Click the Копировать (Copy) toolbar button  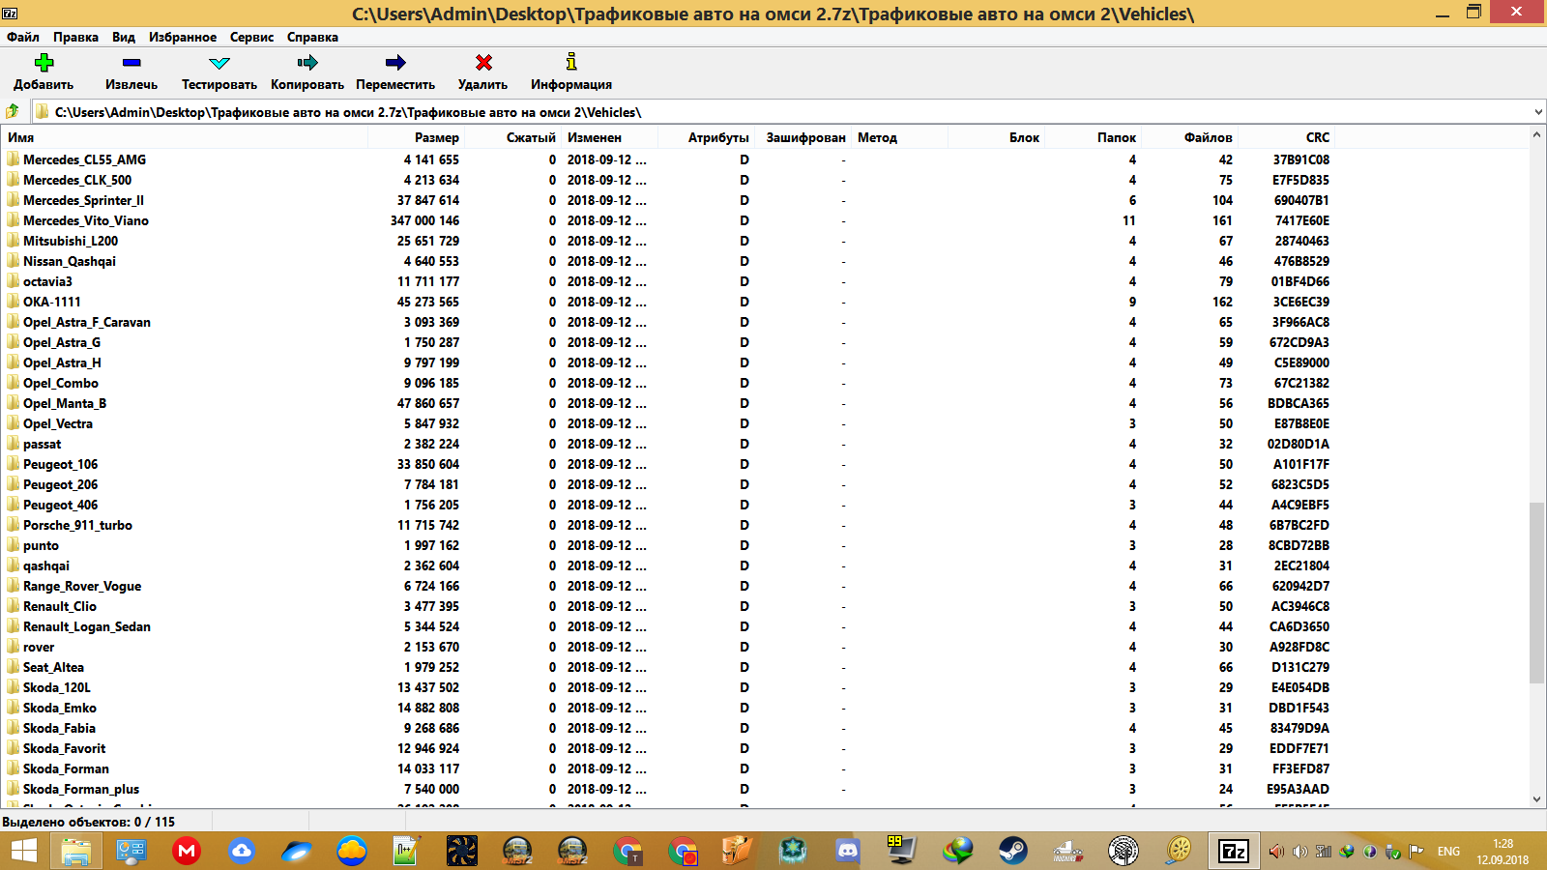tap(307, 72)
